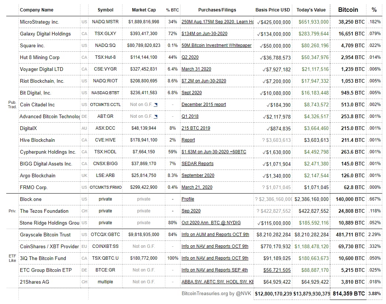The width and height of the screenshot is (386, 304).
Task: Open the $134M on Jun-30-2020 filing link
Action: click(x=204, y=34)
